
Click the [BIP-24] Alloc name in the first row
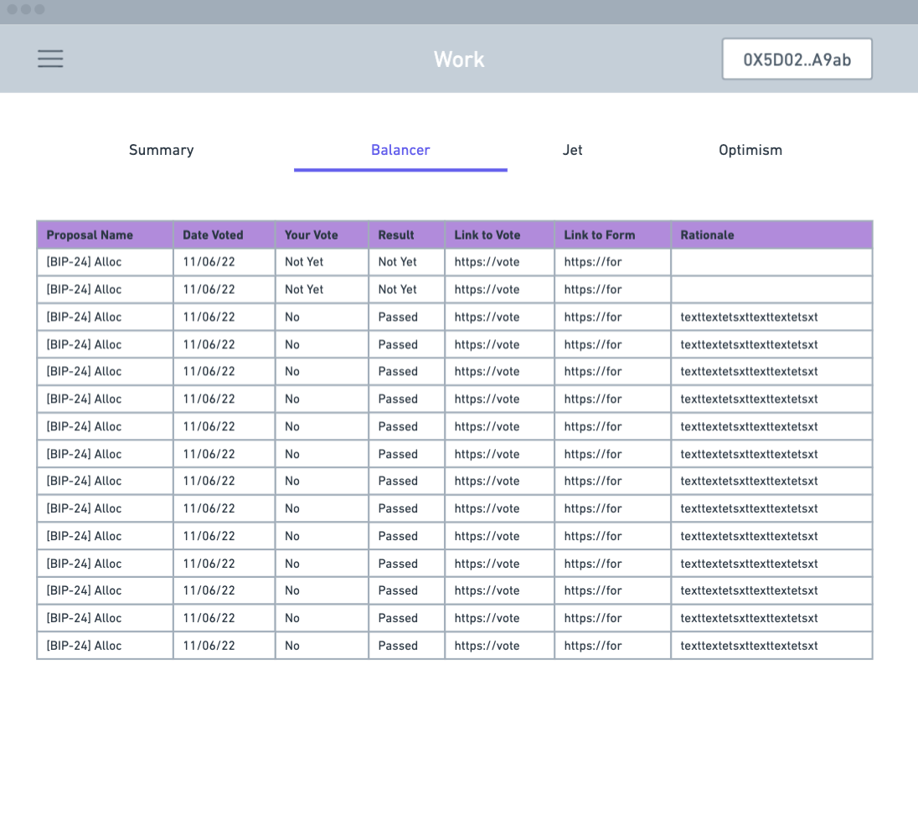click(x=84, y=262)
